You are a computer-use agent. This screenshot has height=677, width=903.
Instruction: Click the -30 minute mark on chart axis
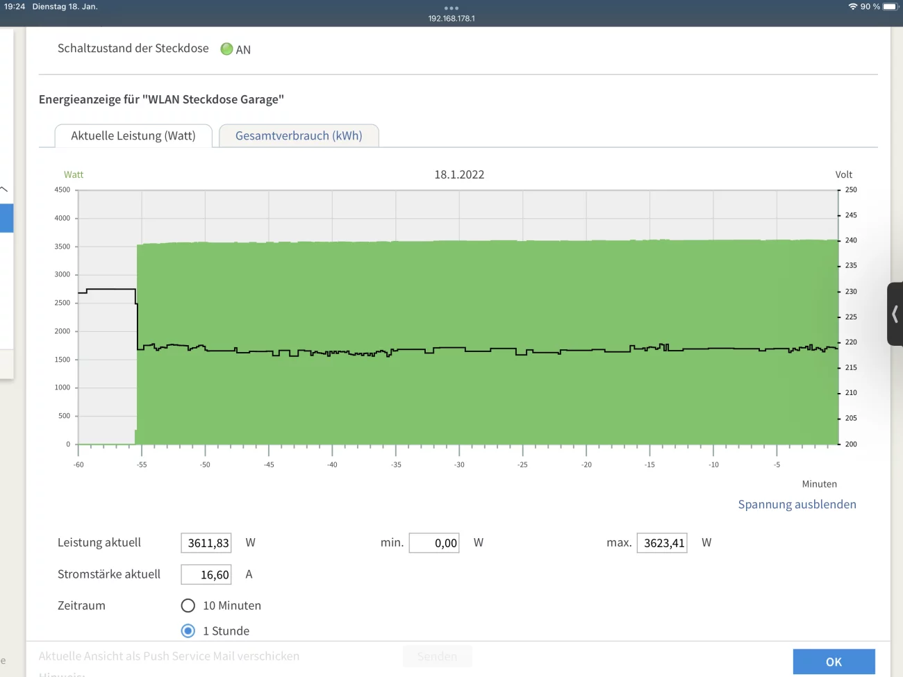click(x=459, y=465)
